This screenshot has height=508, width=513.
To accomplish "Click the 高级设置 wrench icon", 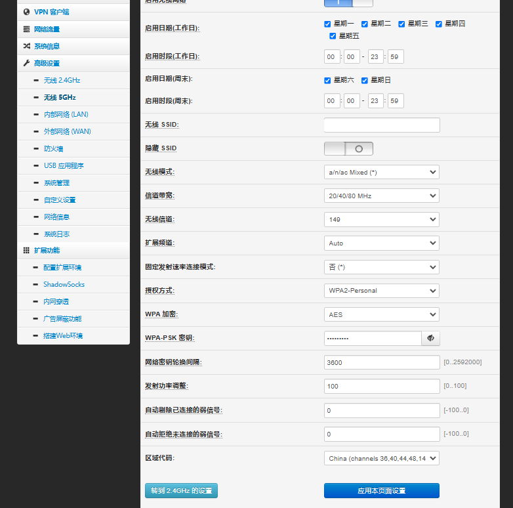I will point(26,64).
